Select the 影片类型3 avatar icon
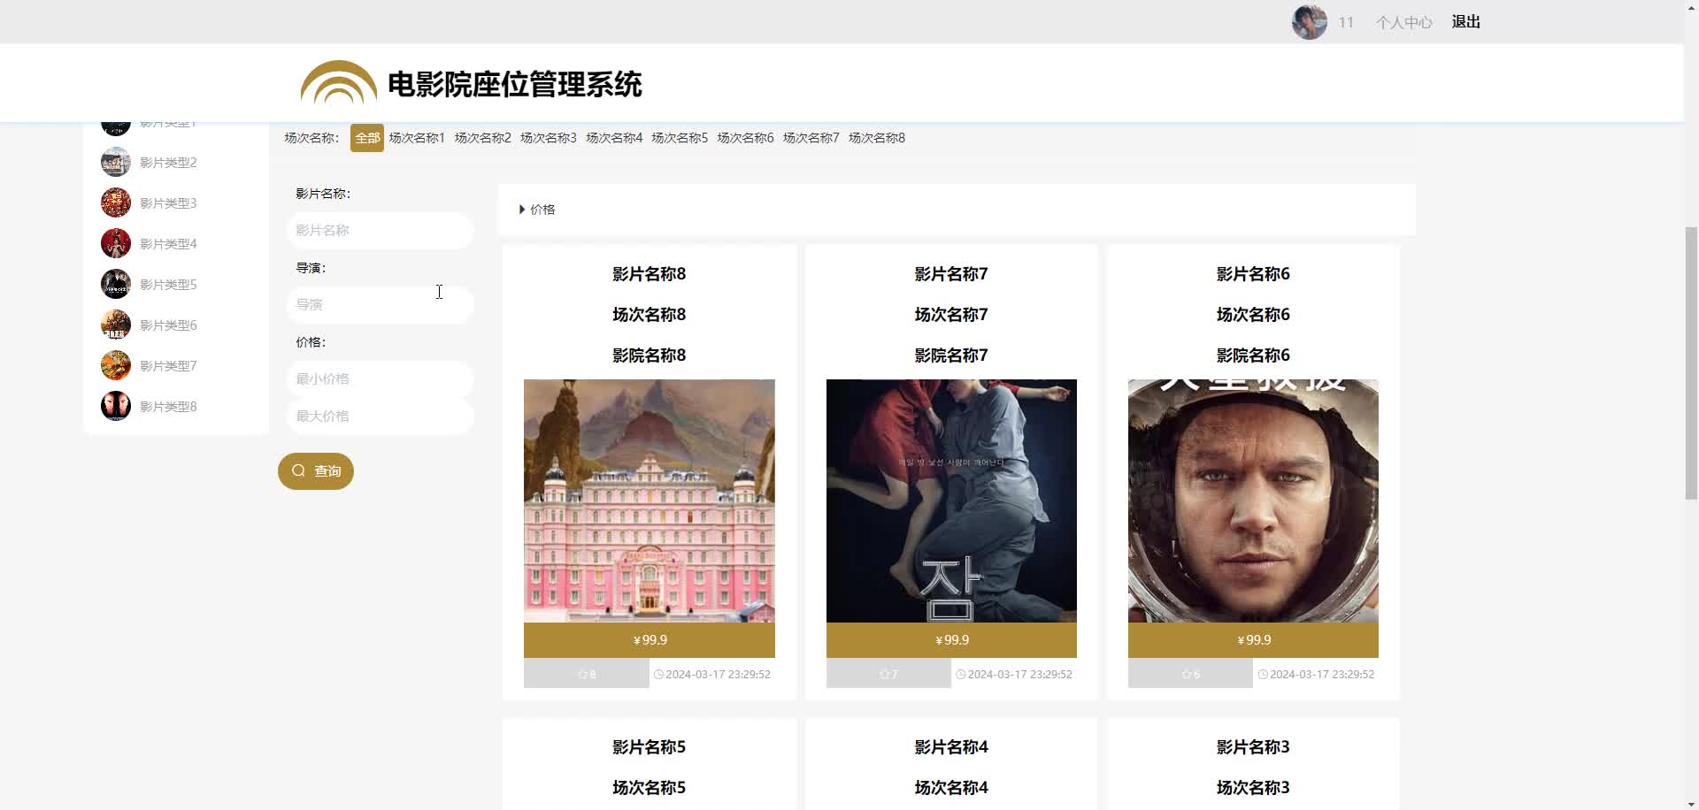The width and height of the screenshot is (1699, 810). click(x=116, y=202)
